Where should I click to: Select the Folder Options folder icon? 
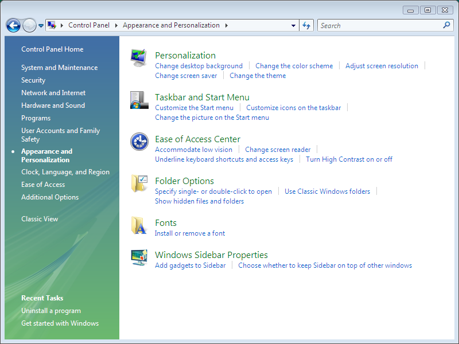[138, 183]
